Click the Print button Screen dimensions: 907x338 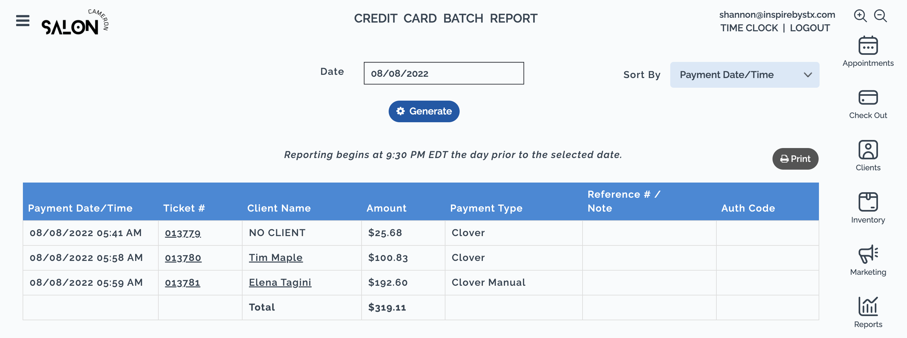[795, 159]
